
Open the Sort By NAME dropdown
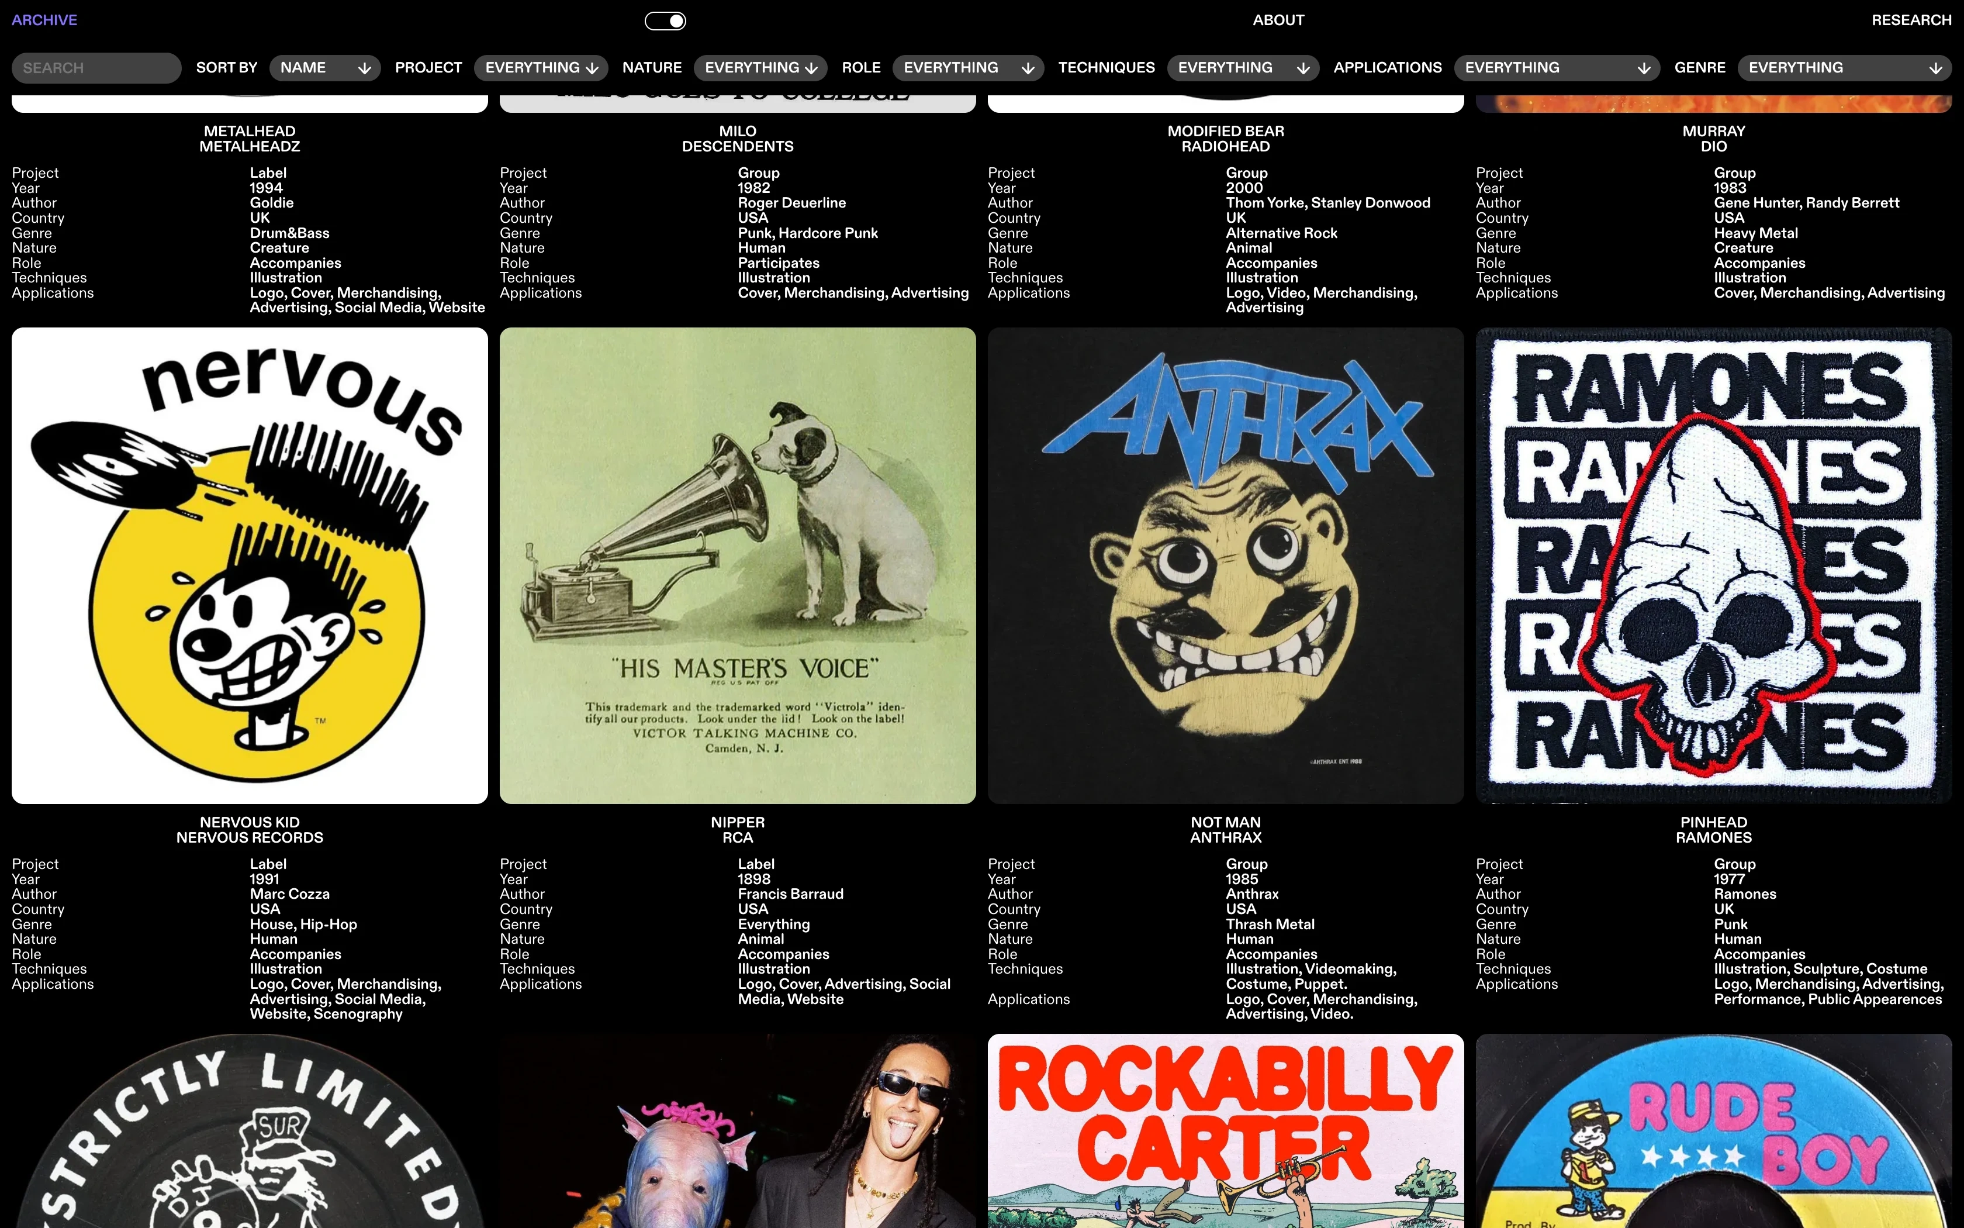326,68
